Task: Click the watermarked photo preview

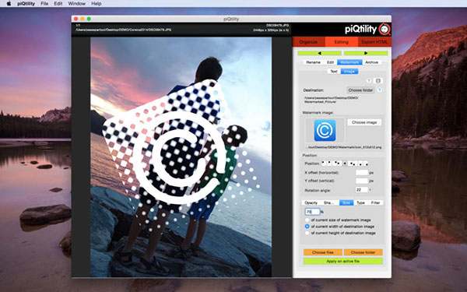Action: click(181, 157)
